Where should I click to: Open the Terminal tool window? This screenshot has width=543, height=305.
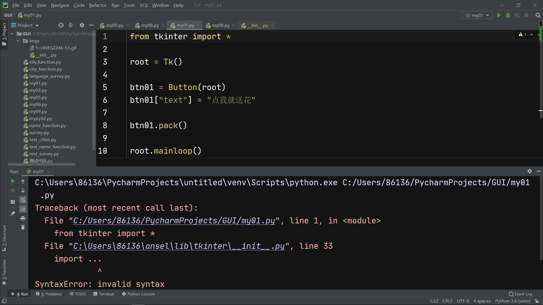click(103, 294)
